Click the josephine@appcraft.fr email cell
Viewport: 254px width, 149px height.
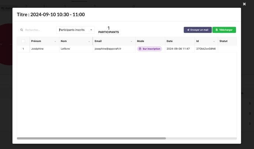tap(108, 49)
